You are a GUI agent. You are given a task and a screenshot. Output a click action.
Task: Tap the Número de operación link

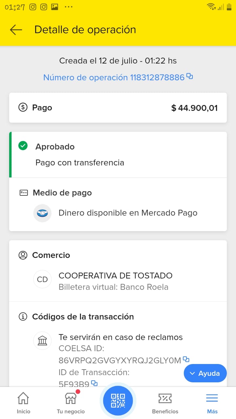pyautogui.click(x=114, y=78)
